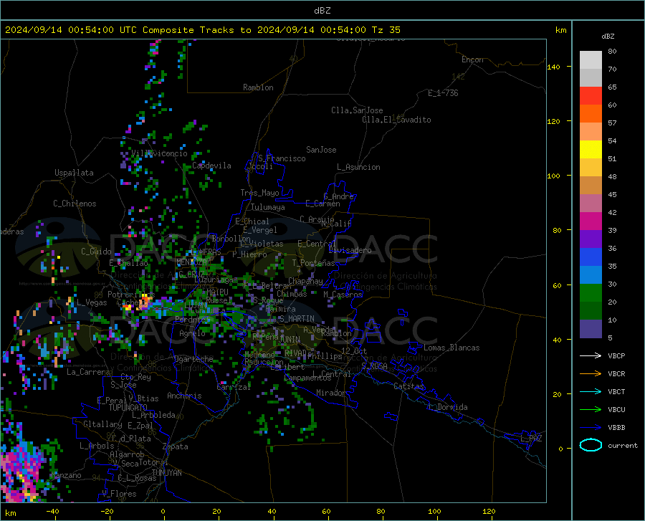Pick the magenta 42 dBZ swatch

coord(591,221)
